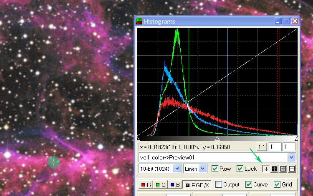Image resolution: width=313 pixels, height=196 pixels.
Task: Close the Histograms window
Action: [295, 21]
